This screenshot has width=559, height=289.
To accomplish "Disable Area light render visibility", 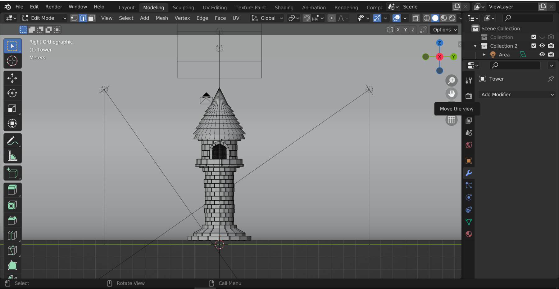I will 551,54.
